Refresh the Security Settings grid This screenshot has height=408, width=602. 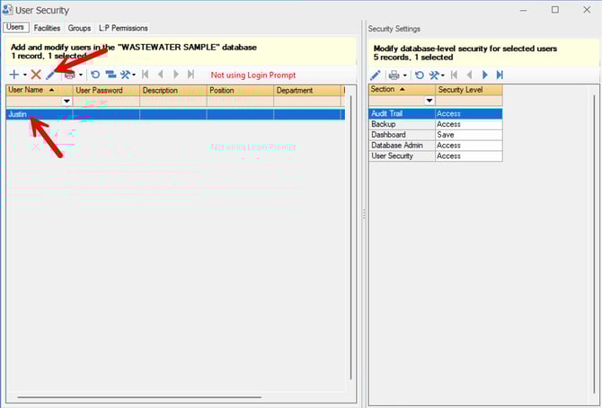click(x=419, y=75)
